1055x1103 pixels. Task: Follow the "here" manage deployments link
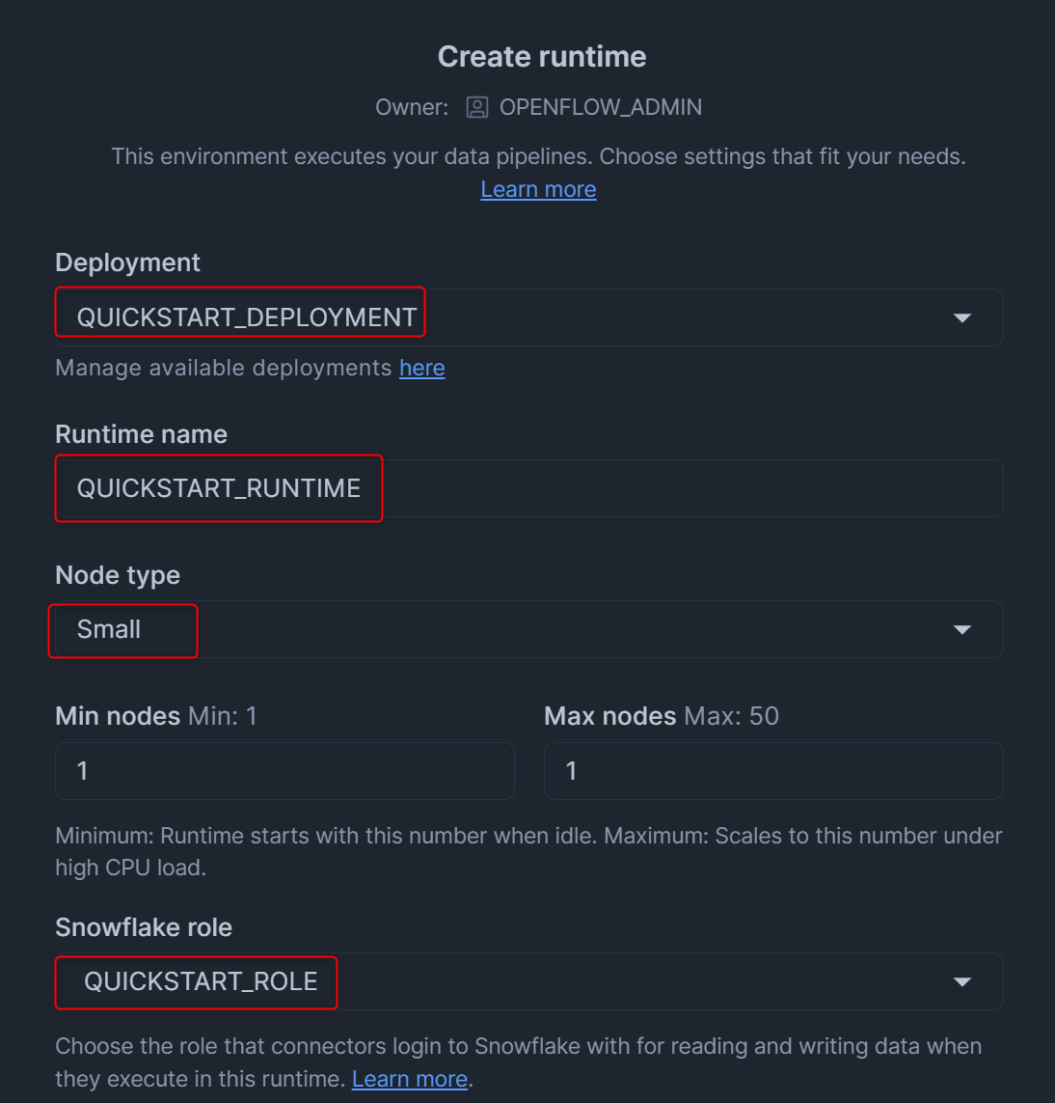pyautogui.click(x=422, y=368)
